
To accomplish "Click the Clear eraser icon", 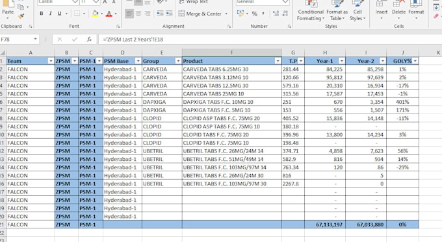I will tap(436, 17).
